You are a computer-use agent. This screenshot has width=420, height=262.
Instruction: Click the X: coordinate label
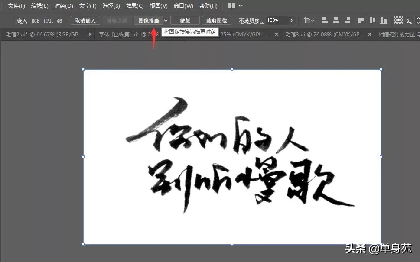pos(409,21)
